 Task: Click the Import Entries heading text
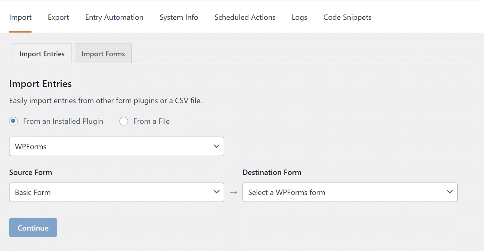(x=41, y=84)
